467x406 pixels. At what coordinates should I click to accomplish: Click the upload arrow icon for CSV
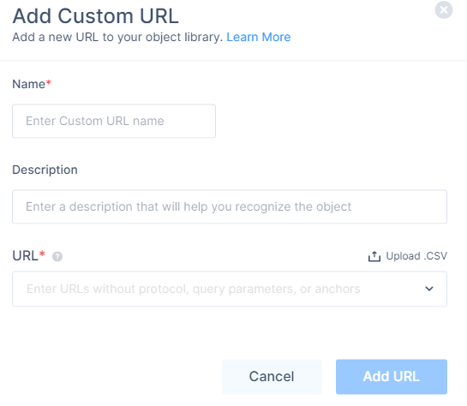(374, 256)
